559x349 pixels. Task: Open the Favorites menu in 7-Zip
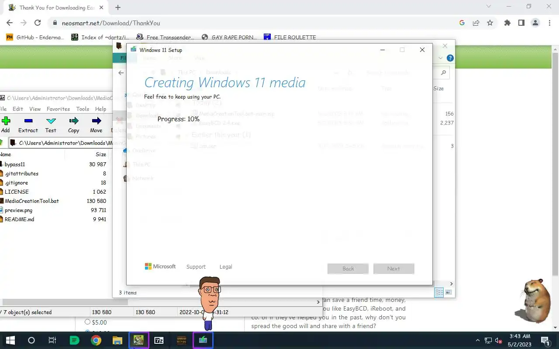(58, 109)
